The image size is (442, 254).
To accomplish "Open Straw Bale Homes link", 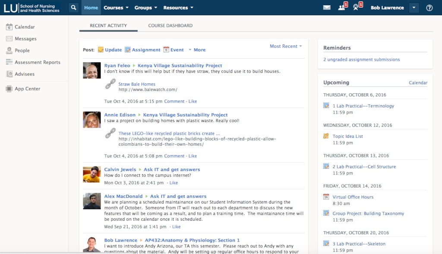I will [137, 84].
